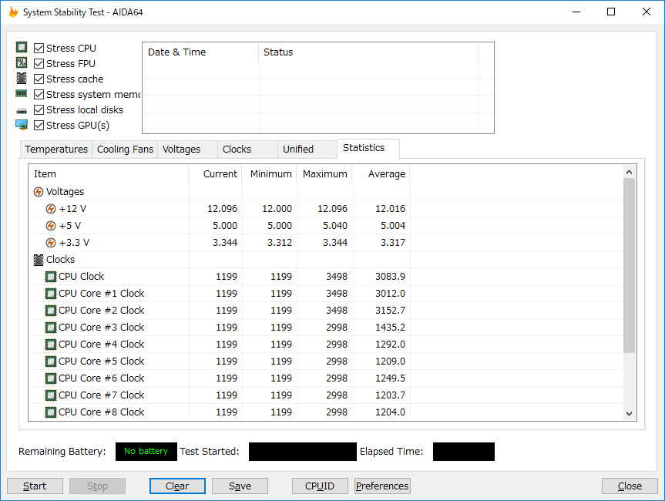Click the lightning icon of the +3.3 V row

tap(51, 243)
